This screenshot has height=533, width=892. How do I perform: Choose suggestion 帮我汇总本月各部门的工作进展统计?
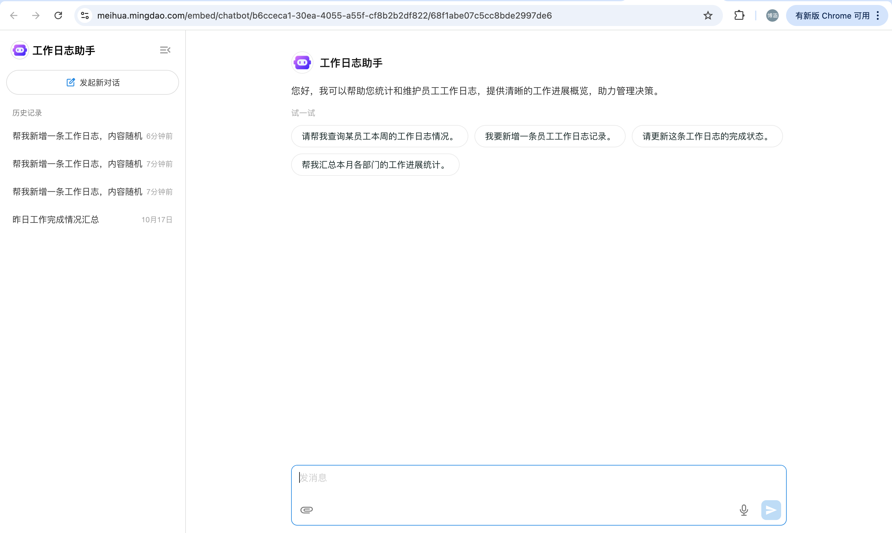[x=375, y=164]
